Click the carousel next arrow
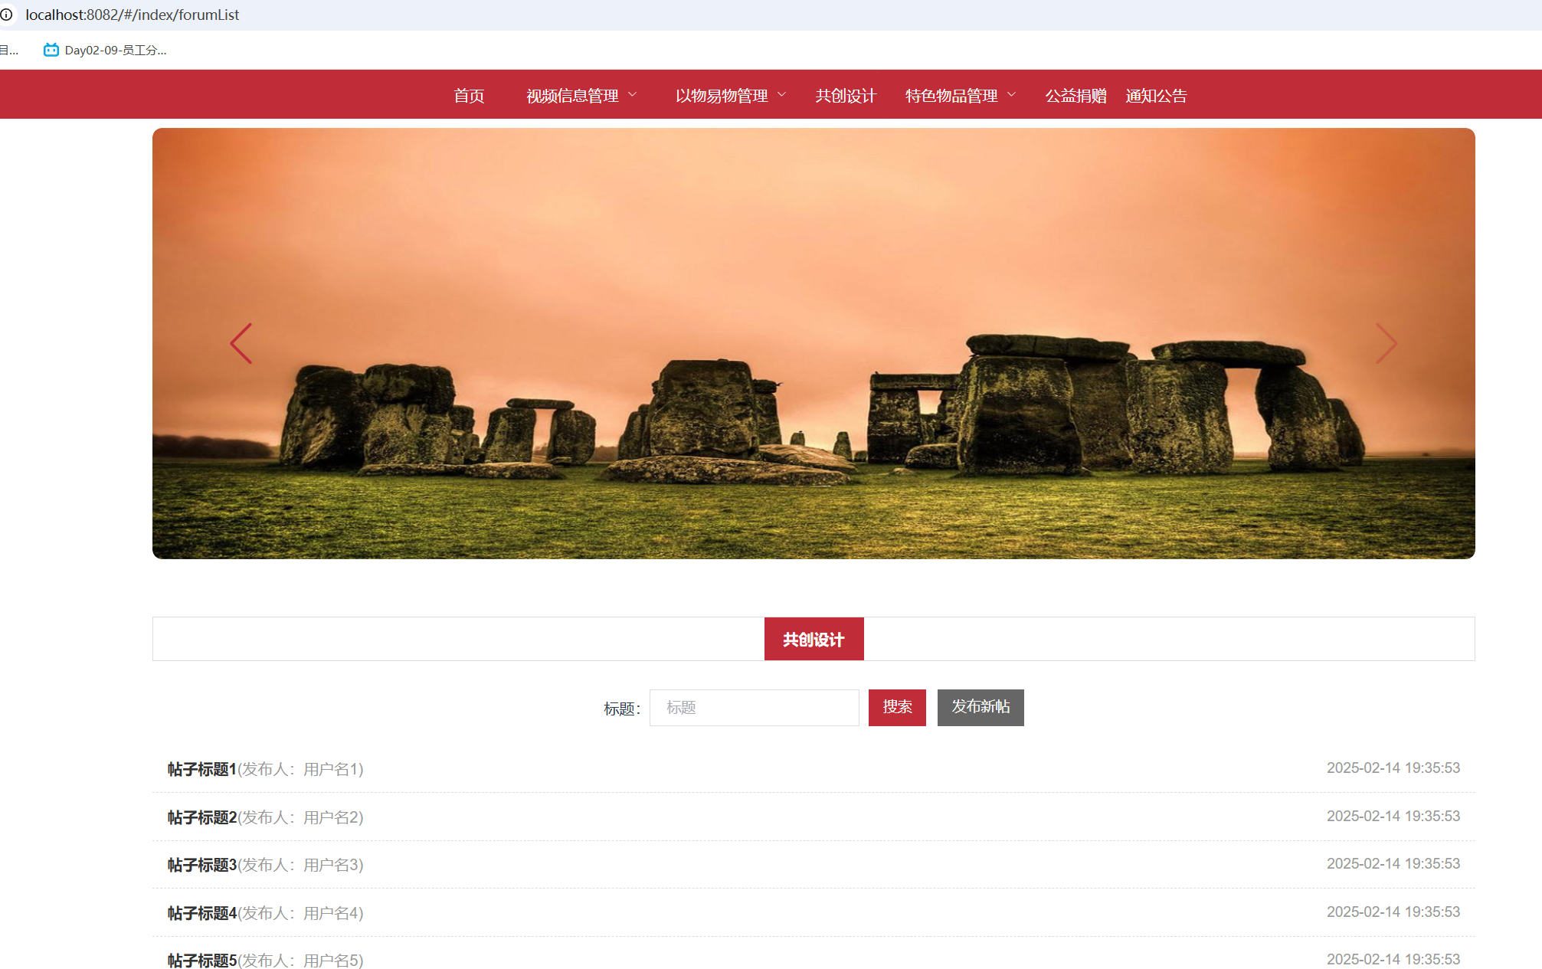 pyautogui.click(x=1386, y=343)
